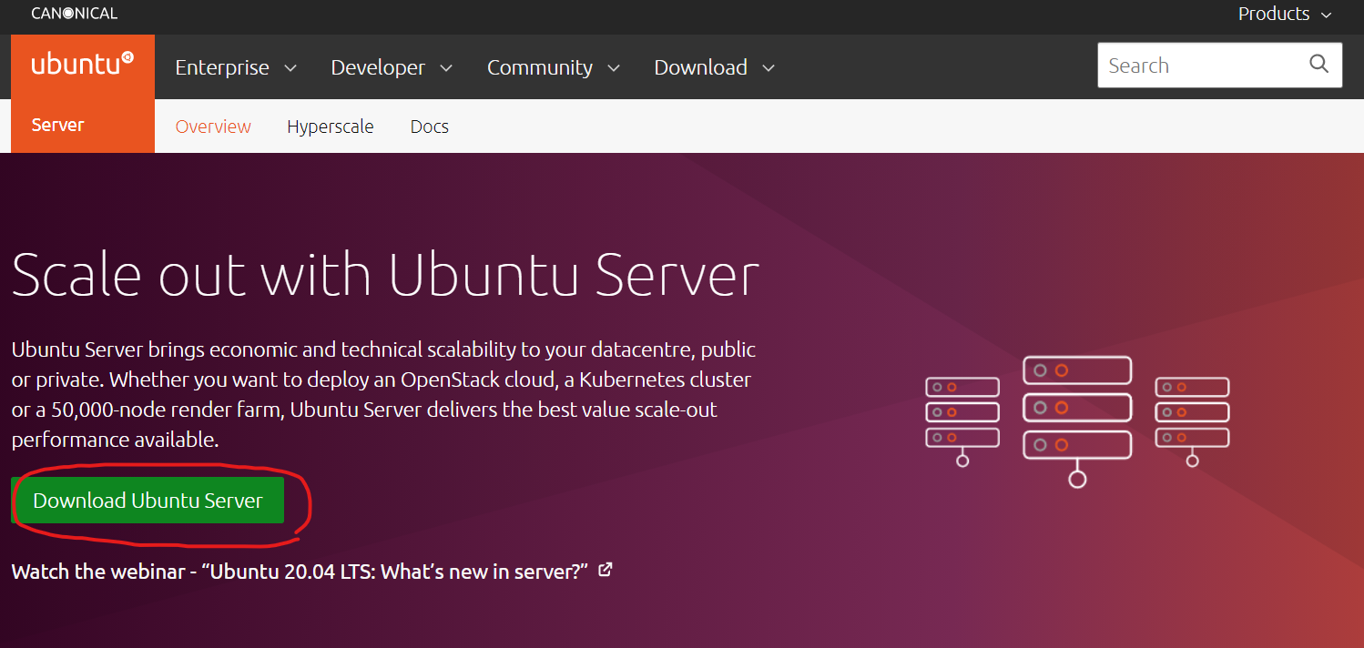The image size is (1364, 648).
Task: Click the server racks illustration
Action: tap(1077, 420)
